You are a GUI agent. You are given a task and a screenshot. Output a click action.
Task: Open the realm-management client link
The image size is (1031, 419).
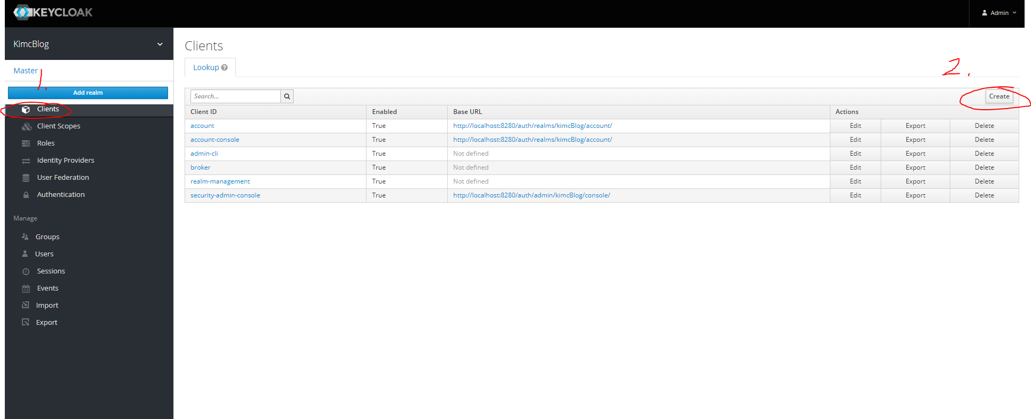coord(220,181)
